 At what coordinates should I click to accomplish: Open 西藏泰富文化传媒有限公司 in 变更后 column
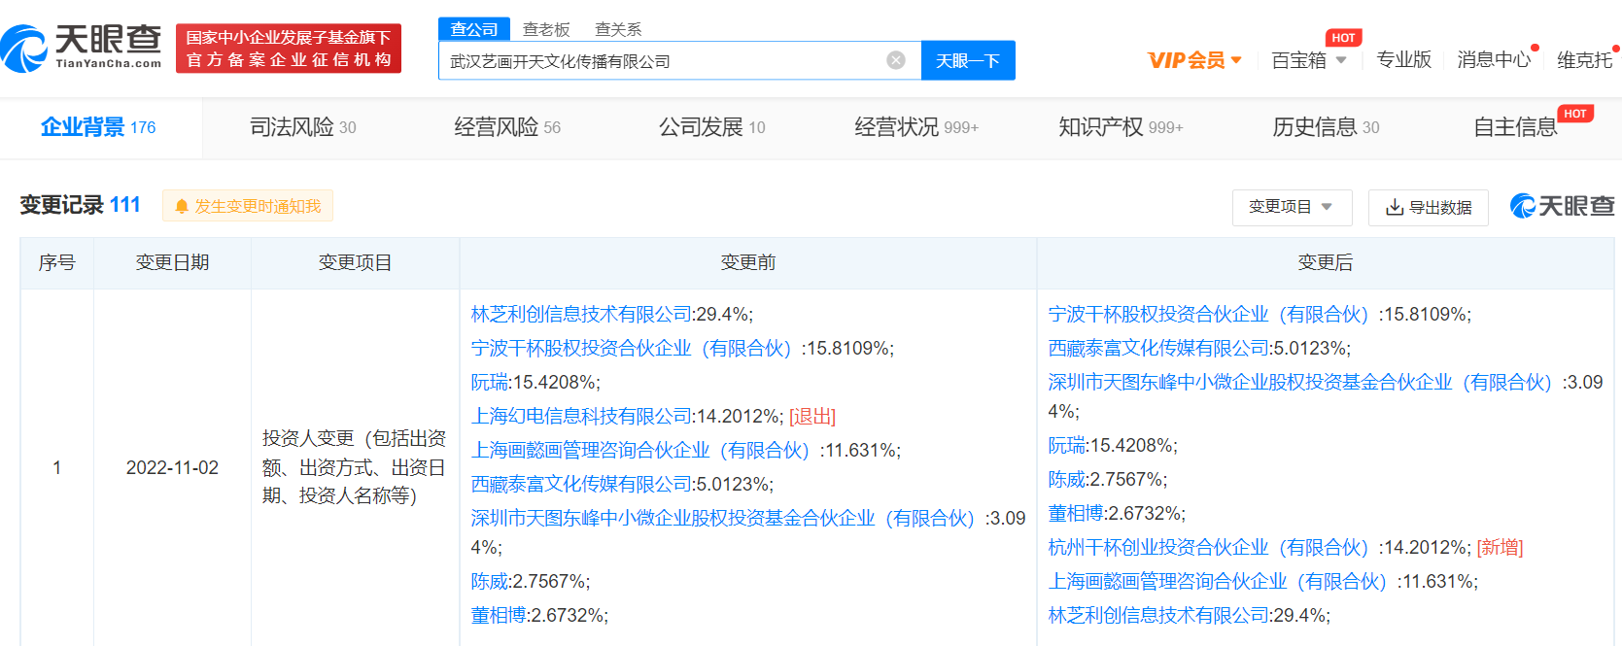1158,348
